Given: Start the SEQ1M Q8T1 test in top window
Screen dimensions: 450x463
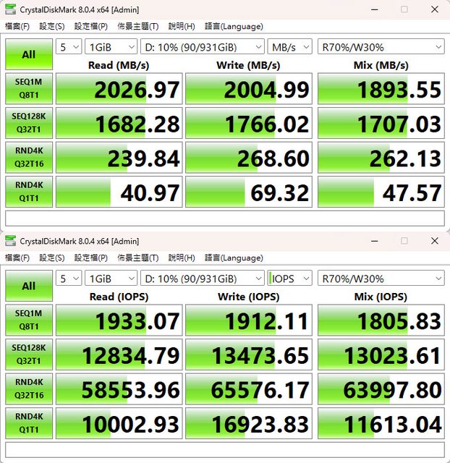Looking at the screenshot, I should [28, 89].
